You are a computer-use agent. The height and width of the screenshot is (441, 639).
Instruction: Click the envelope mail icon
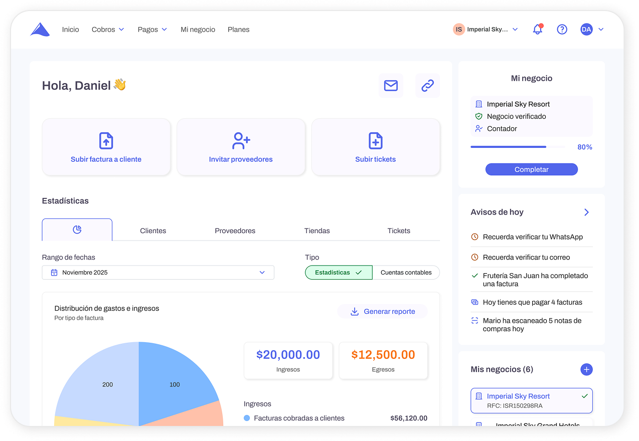pyautogui.click(x=391, y=86)
